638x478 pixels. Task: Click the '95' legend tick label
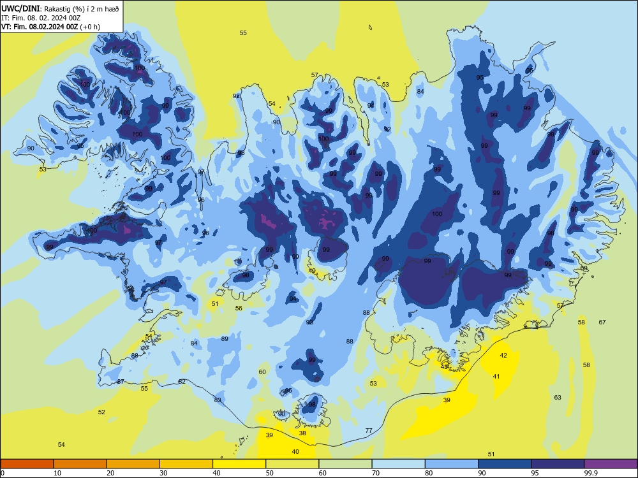535,473
